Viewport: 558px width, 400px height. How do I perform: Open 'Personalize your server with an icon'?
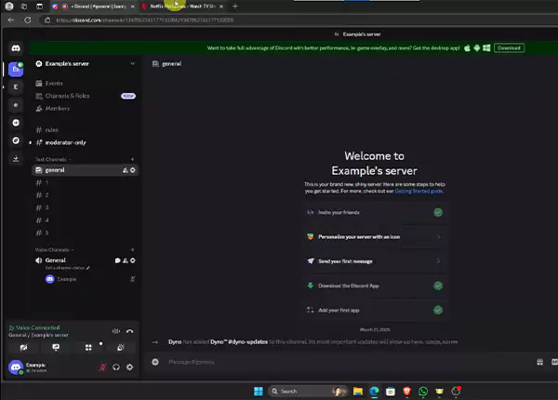point(375,236)
